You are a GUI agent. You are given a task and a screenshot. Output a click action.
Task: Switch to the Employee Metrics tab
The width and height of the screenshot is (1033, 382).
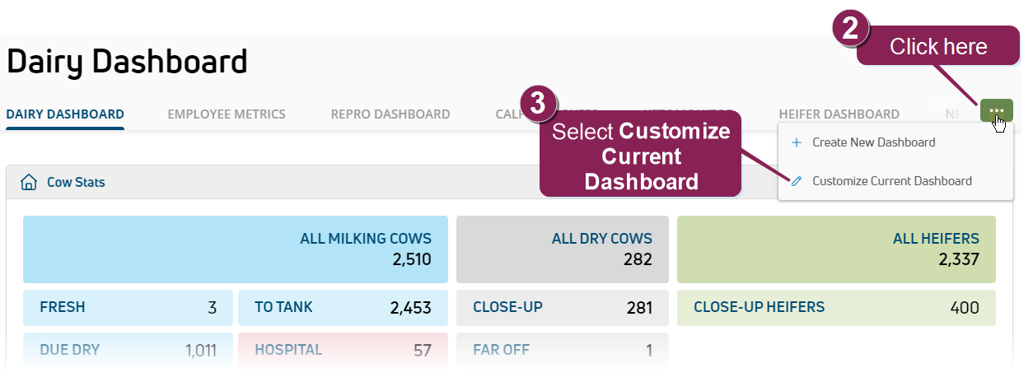(227, 114)
